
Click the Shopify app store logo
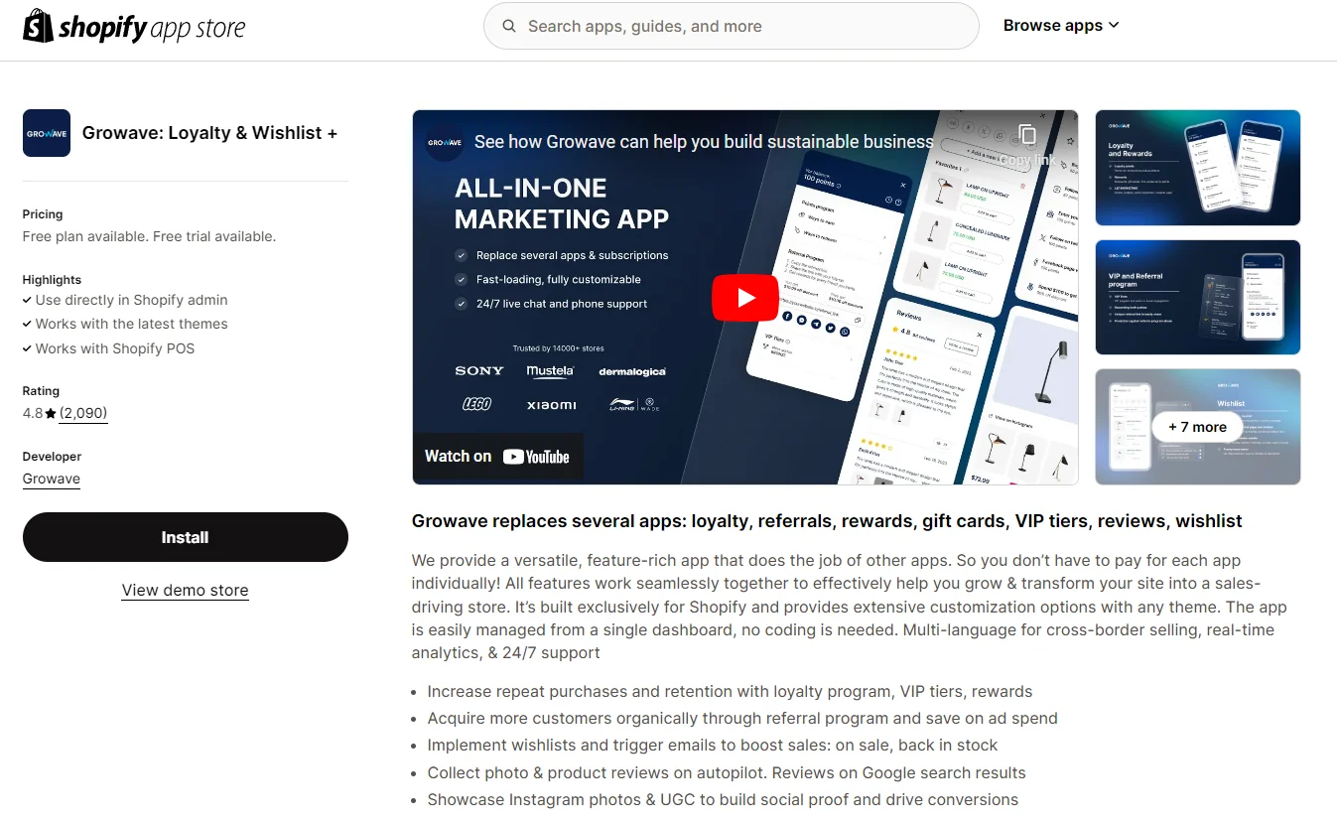[134, 27]
